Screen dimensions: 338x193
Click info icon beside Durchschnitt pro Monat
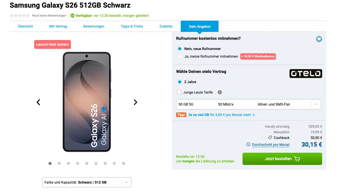click(x=248, y=145)
